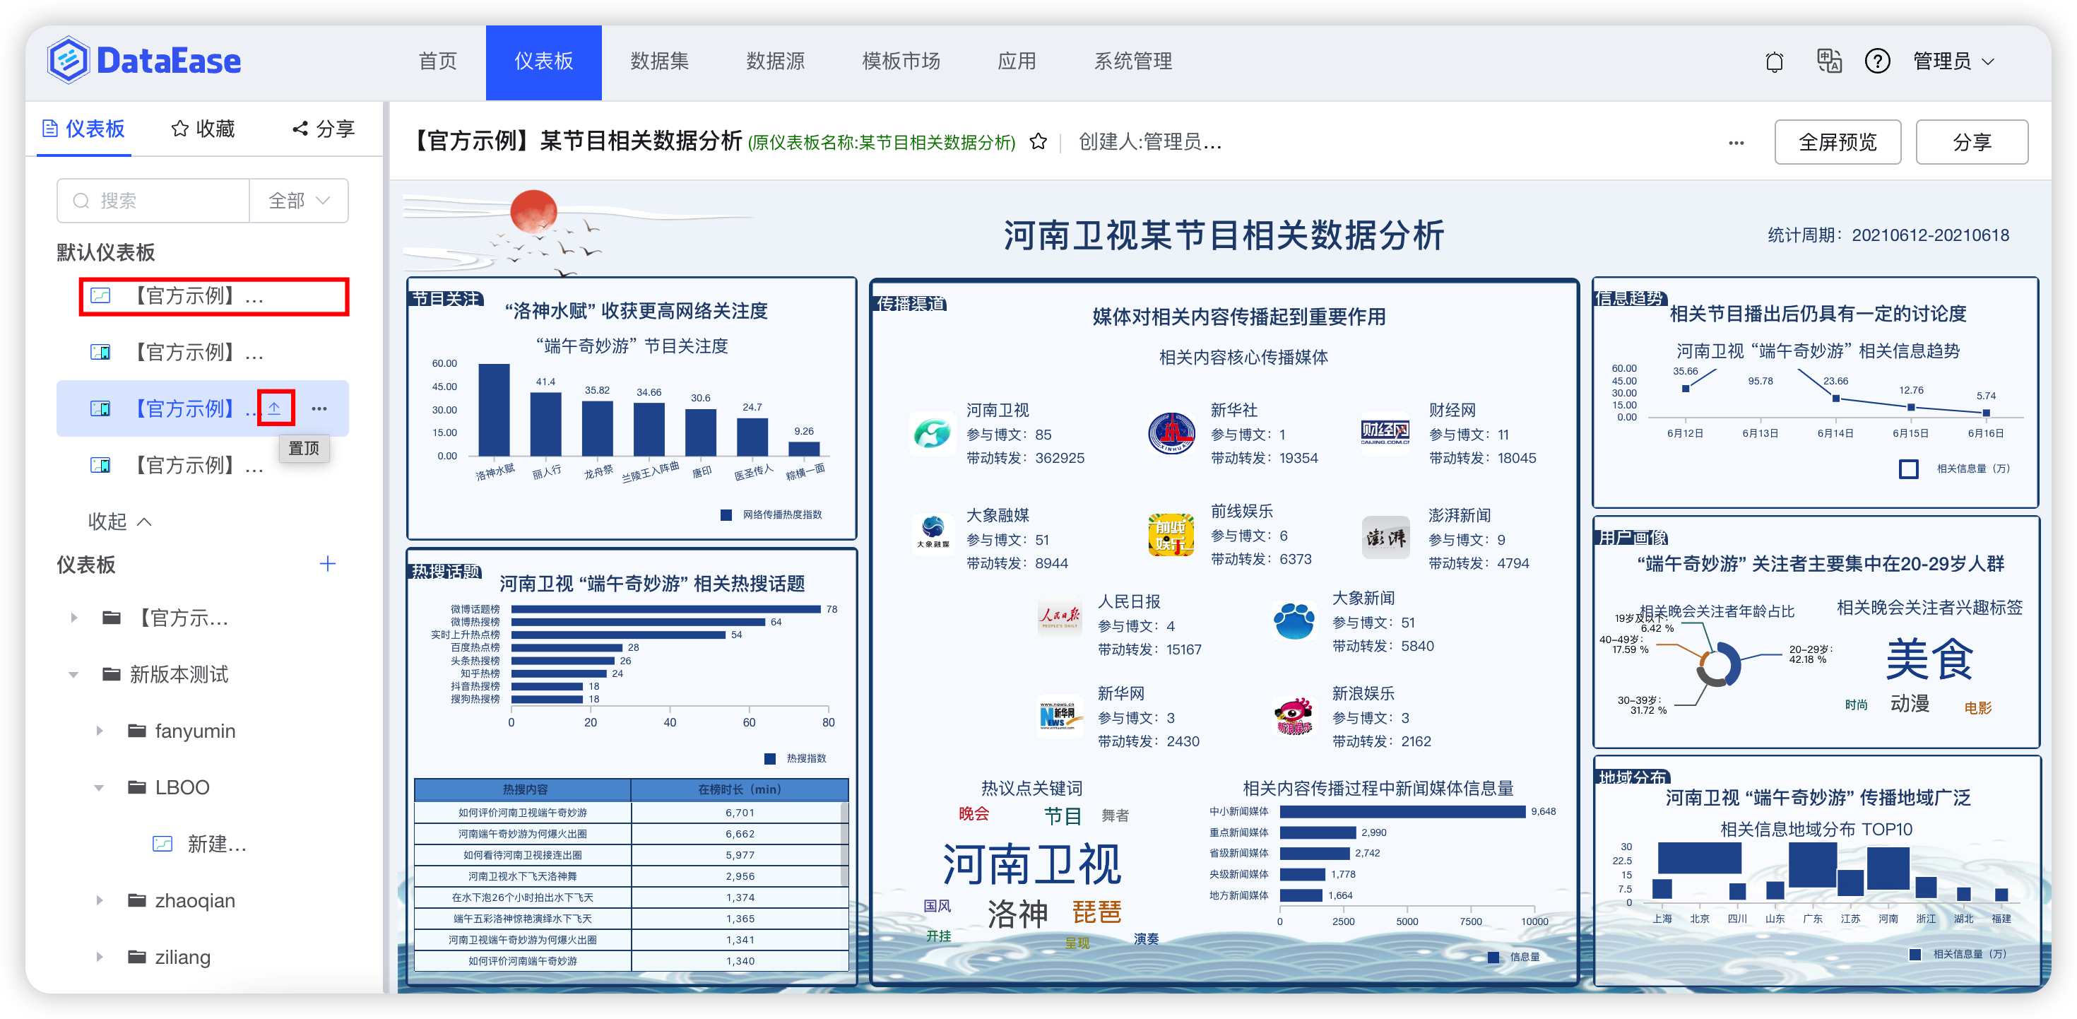The height and width of the screenshot is (1019, 2077).
Task: Open the help question mark icon
Action: coord(1877,61)
